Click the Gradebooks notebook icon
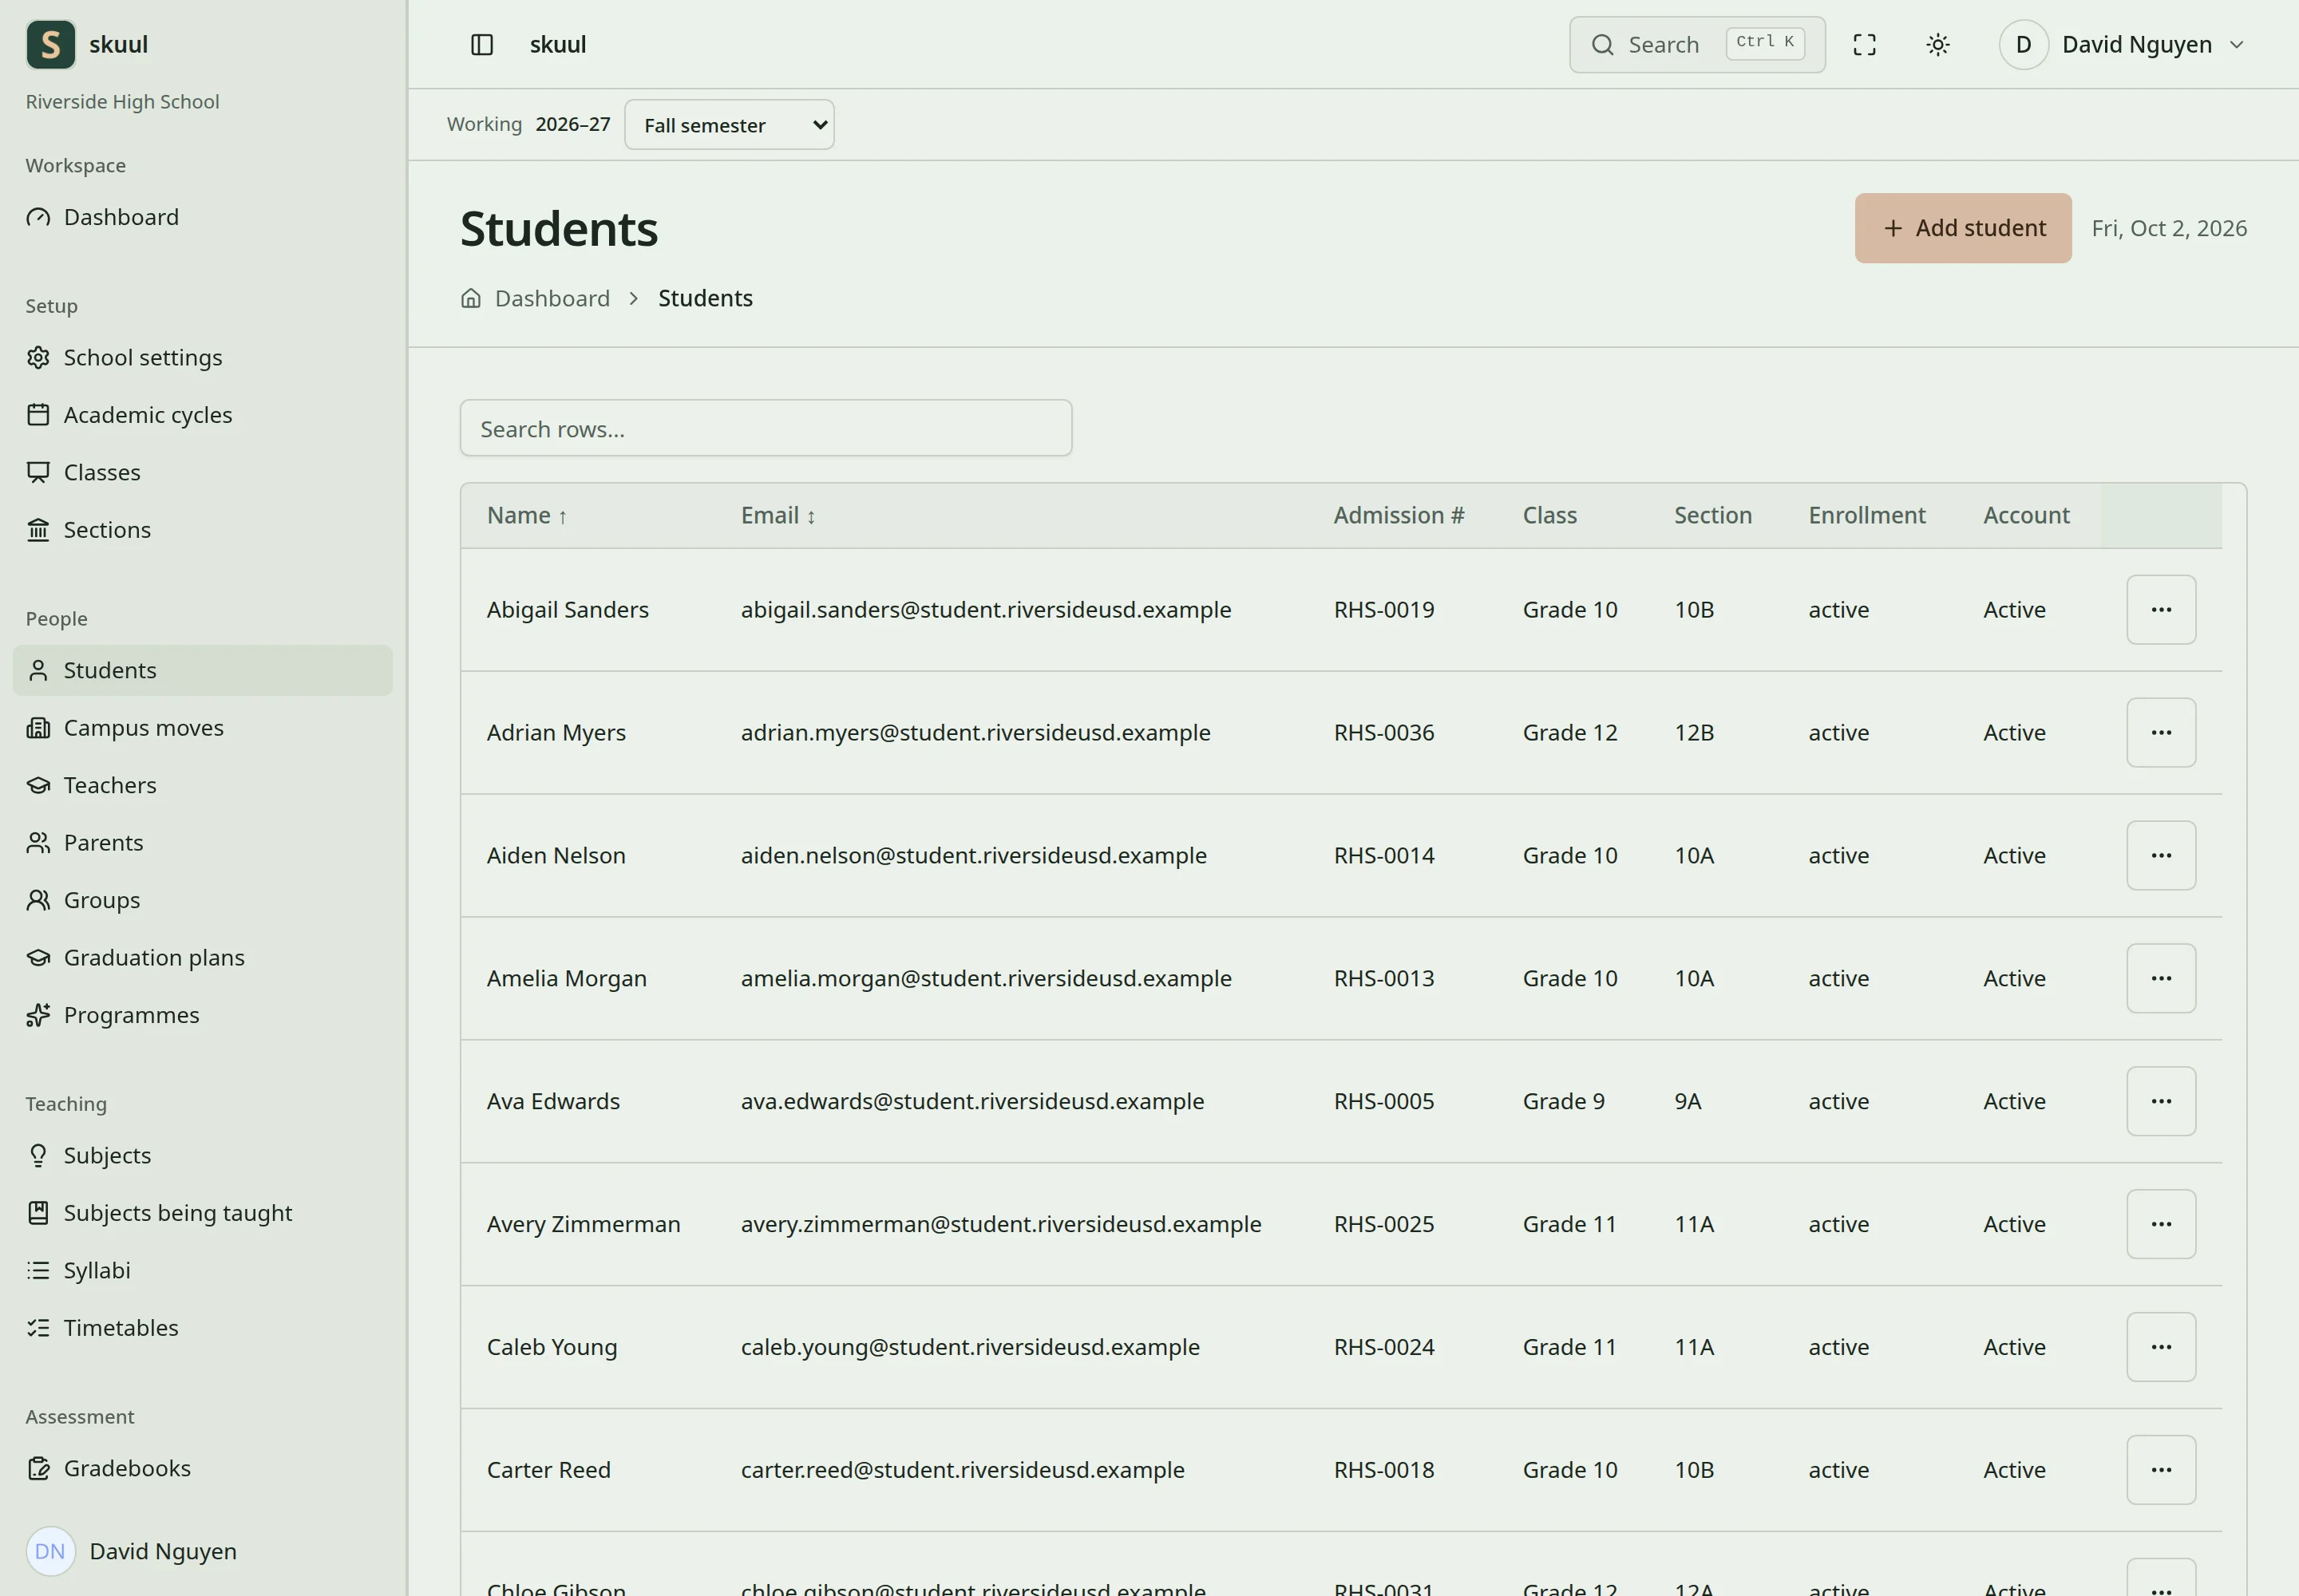This screenshot has width=2299, height=1596. 38,1468
